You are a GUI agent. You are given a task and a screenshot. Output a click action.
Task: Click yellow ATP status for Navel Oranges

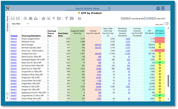pos(160,45)
